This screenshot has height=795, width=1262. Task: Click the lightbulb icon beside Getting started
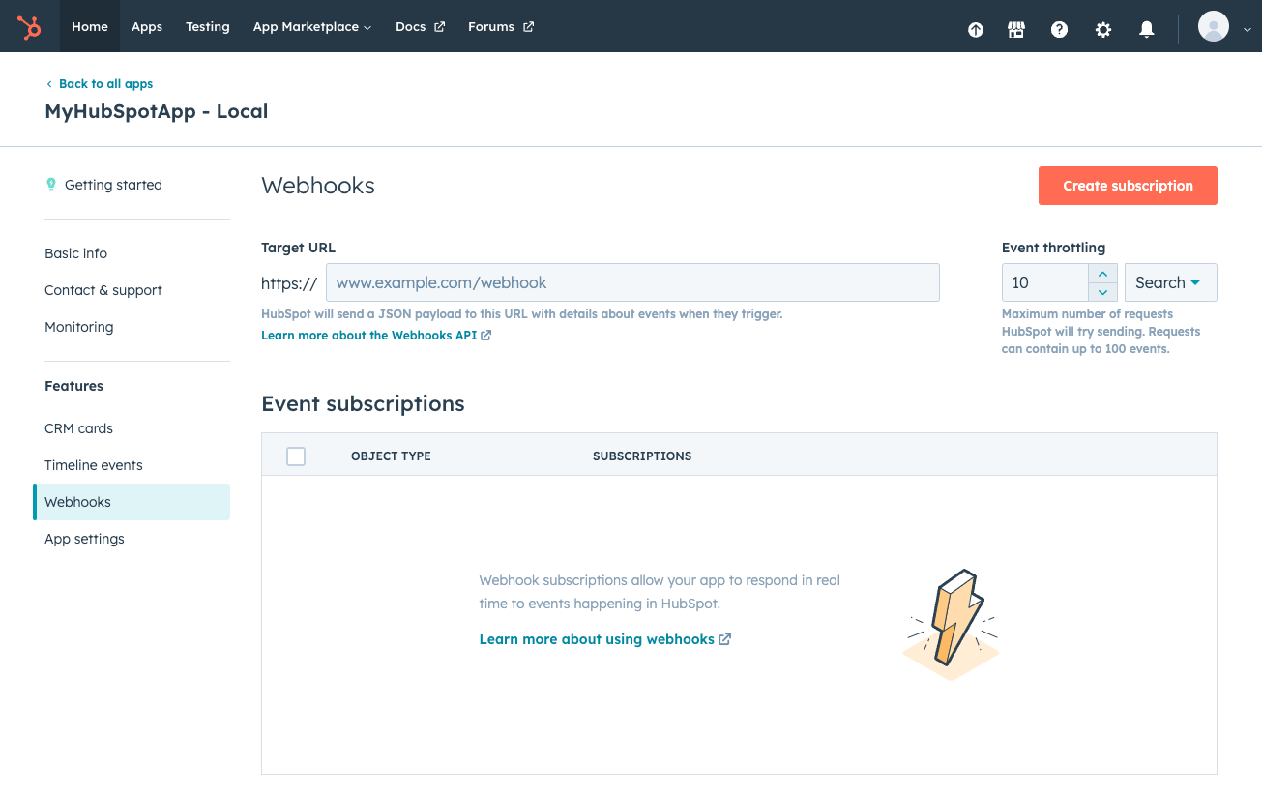click(x=51, y=185)
